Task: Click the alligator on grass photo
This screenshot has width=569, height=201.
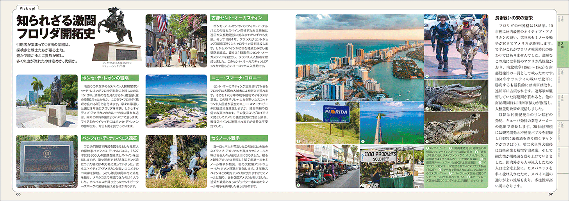Action: point(457,95)
